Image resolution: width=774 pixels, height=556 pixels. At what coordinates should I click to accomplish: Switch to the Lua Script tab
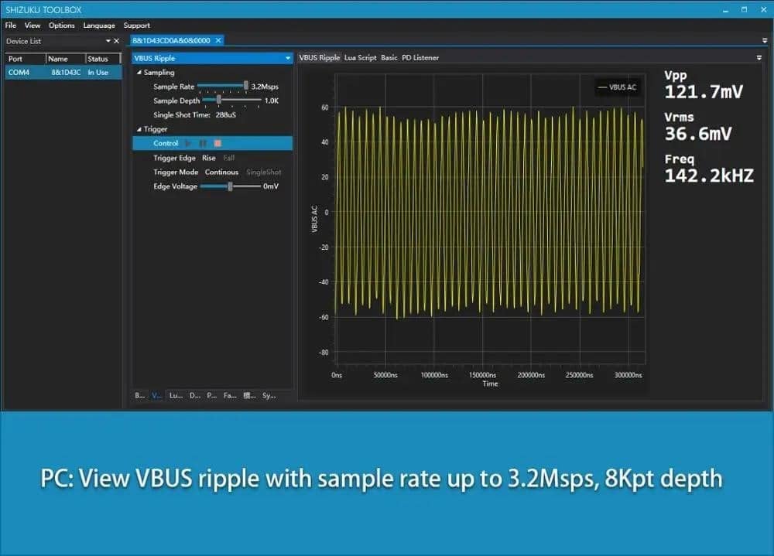(360, 57)
